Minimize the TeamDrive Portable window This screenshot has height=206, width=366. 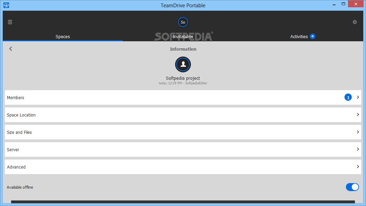click(334, 4)
